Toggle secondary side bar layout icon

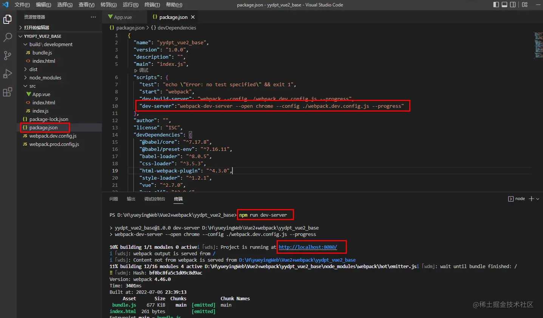513,5
